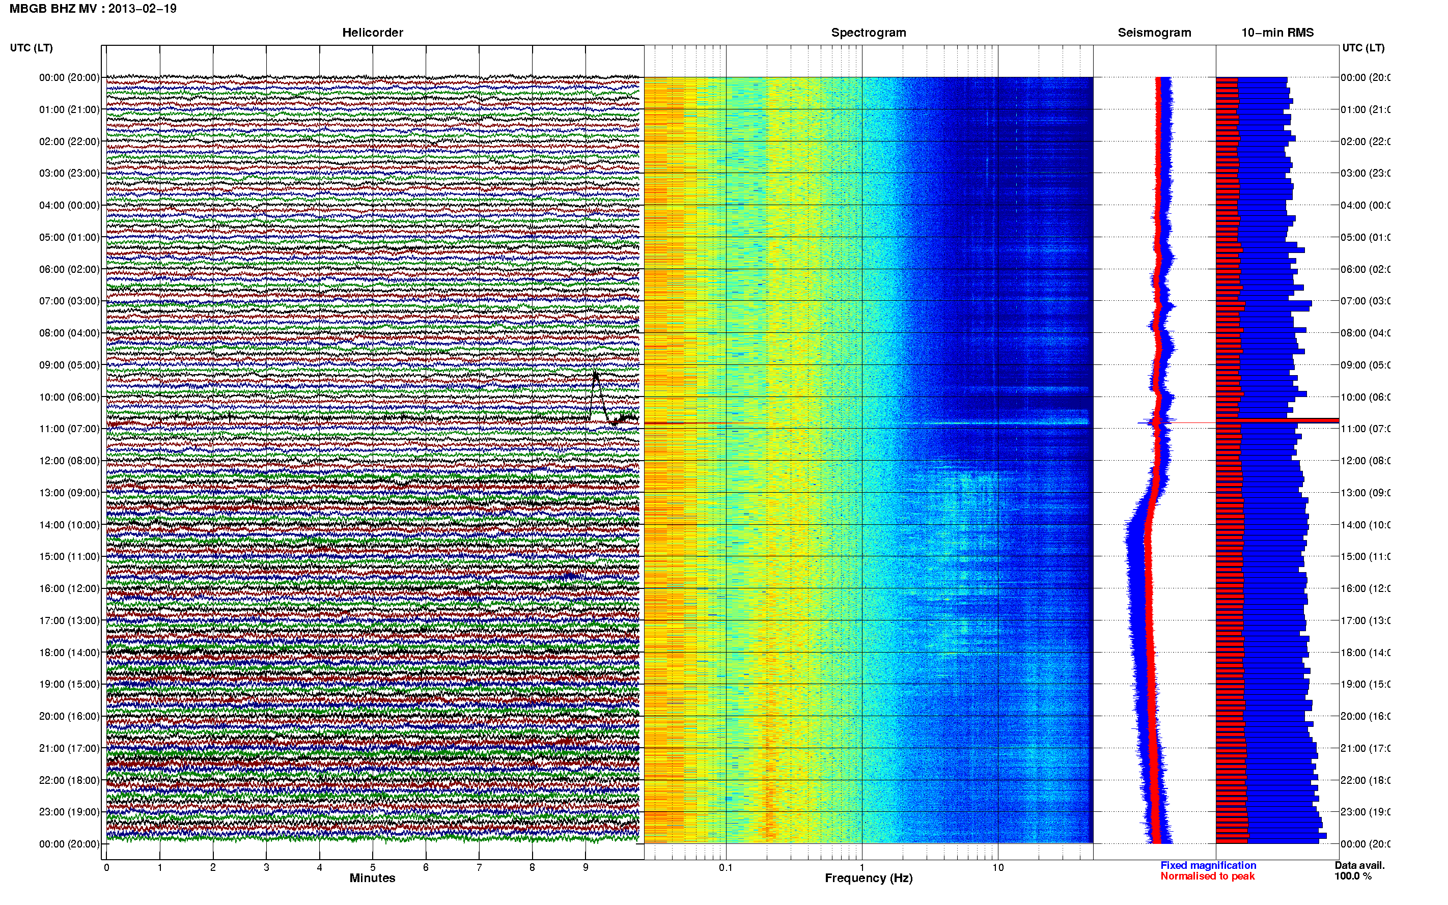
Task: Click the 'MBGB BHZ MV : 2013-02-19' title
Action: coord(93,8)
